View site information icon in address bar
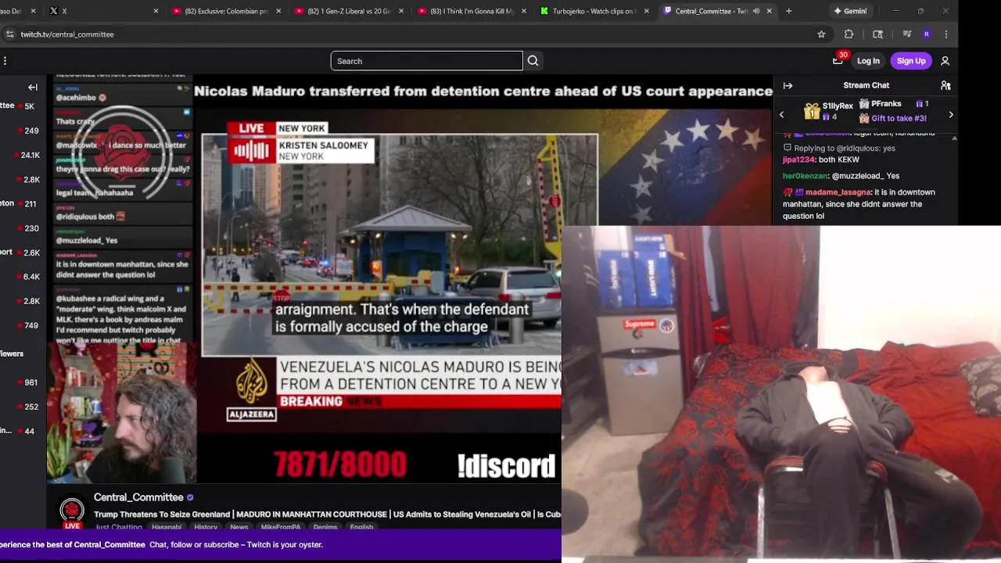Screen dimensions: 1001x563 click(9, 34)
